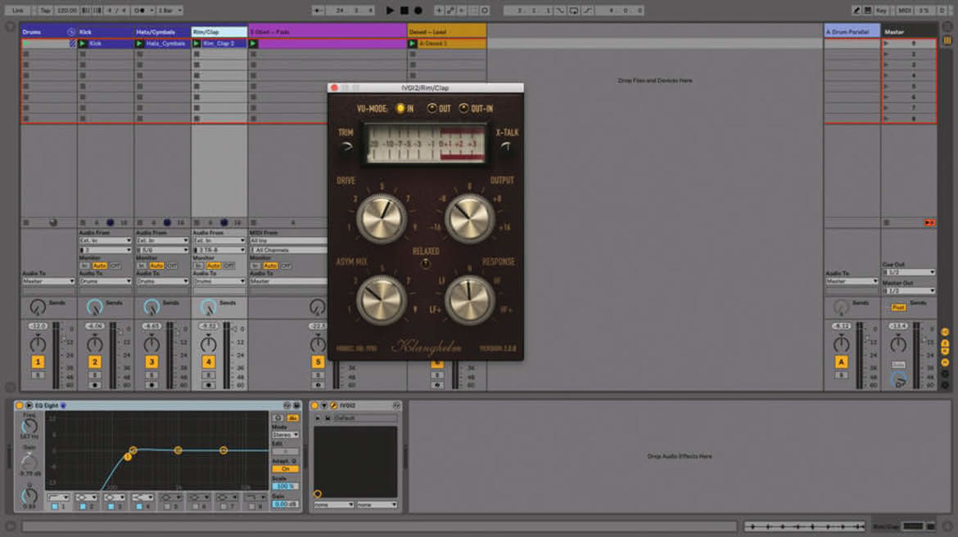Open the Cue Out dropdown
This screenshot has height=537, width=958.
909,272
